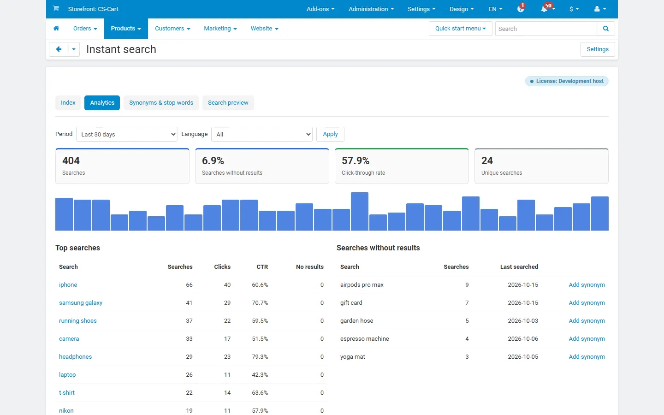
Task: Click the Apply button
Action: [x=330, y=134]
